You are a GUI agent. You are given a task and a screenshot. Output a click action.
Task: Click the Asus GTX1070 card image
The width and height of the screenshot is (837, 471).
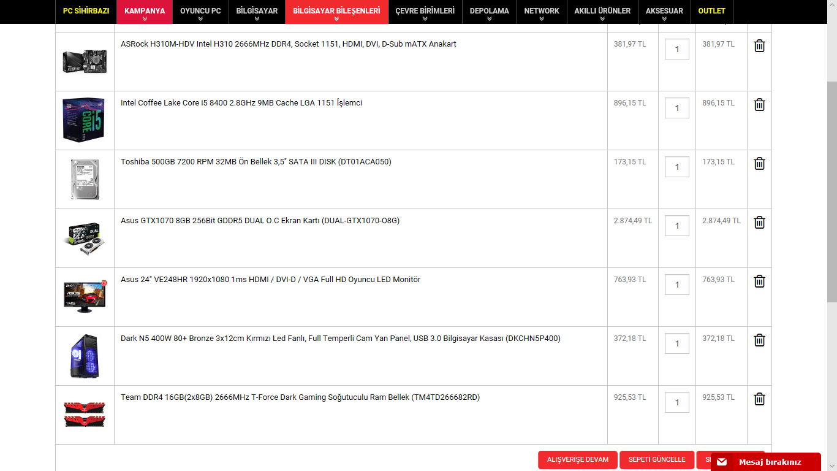click(x=85, y=237)
